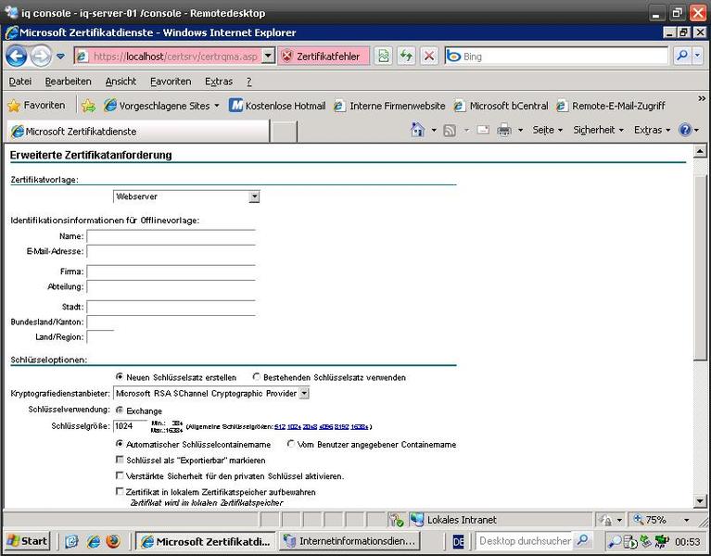Click the blue Help question icon
711x556 pixels.
[x=685, y=130]
